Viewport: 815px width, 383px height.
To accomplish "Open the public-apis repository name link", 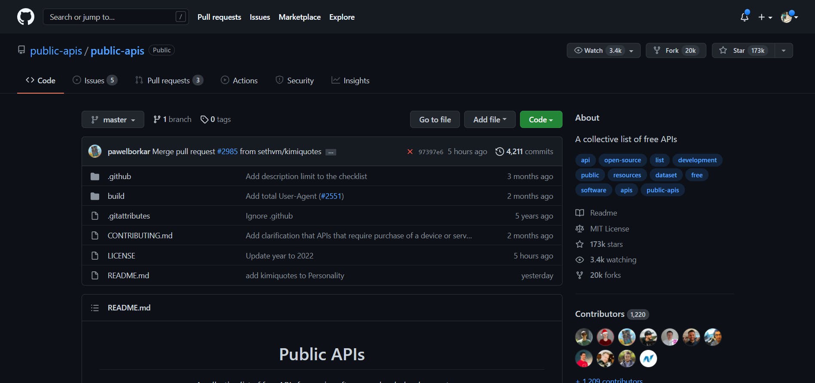I will 117,51.
